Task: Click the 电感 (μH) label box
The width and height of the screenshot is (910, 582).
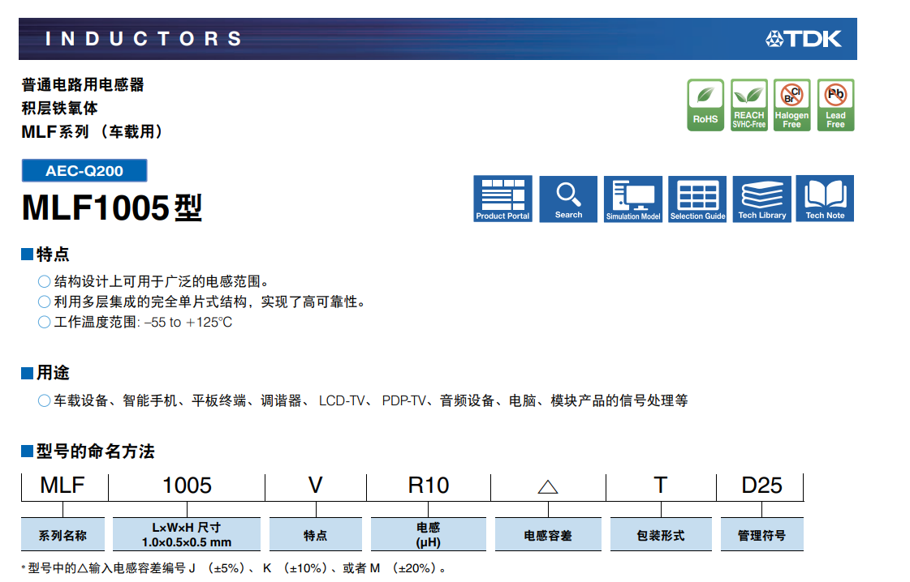Action: [429, 534]
